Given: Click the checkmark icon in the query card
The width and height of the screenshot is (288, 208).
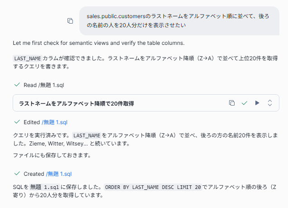Looking at the screenshot, I should point(245,103).
